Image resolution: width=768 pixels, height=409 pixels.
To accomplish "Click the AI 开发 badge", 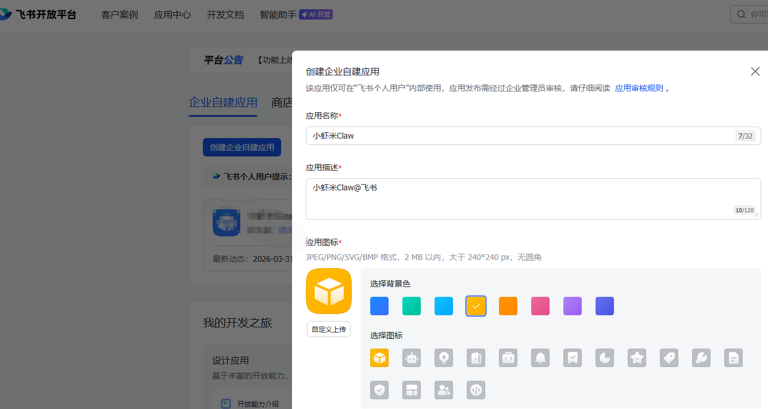I will pyautogui.click(x=316, y=14).
